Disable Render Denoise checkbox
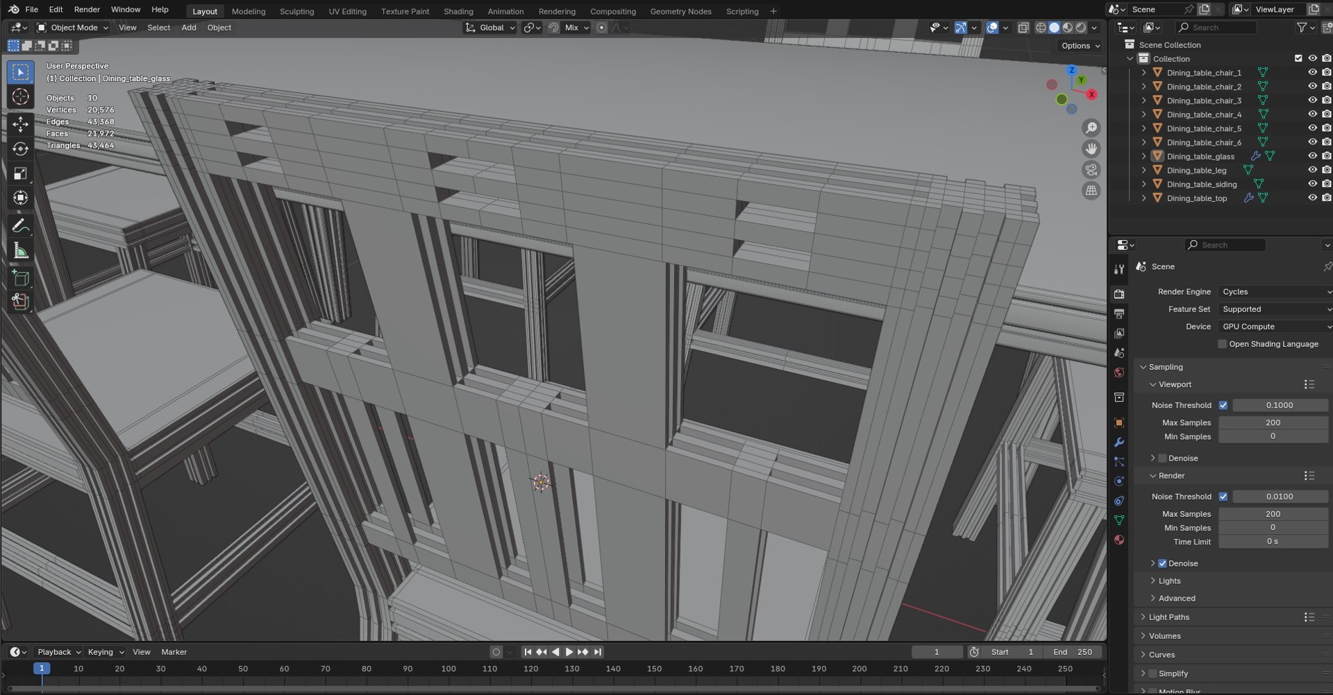1333x695 pixels. (1163, 563)
